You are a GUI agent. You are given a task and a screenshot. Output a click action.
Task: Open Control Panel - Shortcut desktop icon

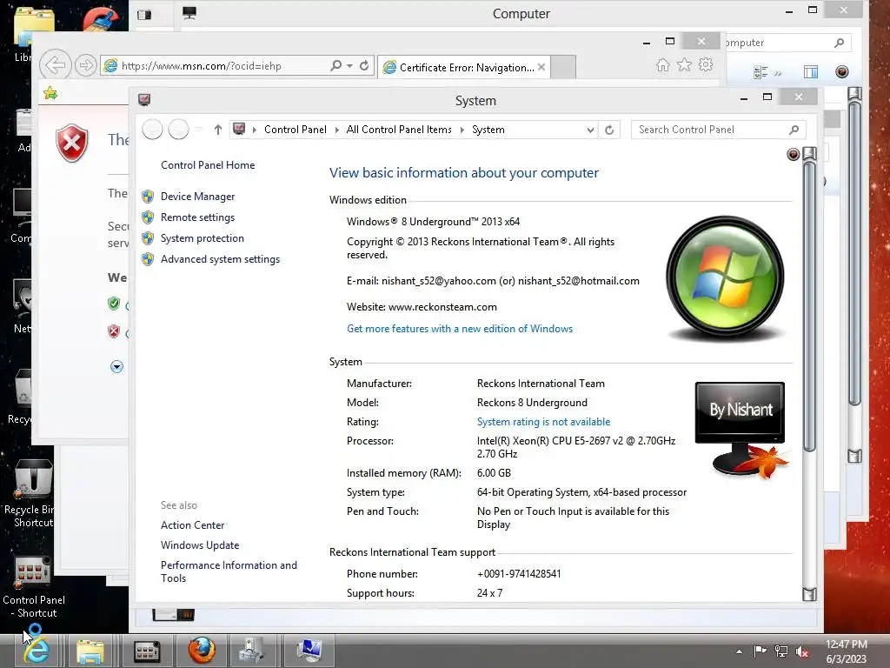[x=33, y=588]
